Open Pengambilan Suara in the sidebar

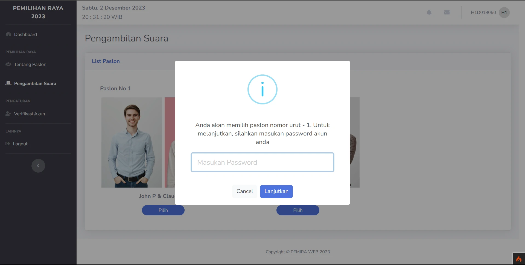(35, 83)
